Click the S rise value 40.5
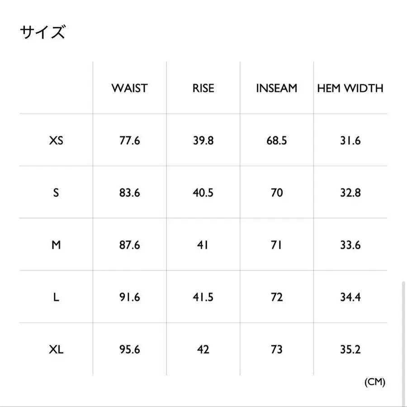 pos(203,193)
